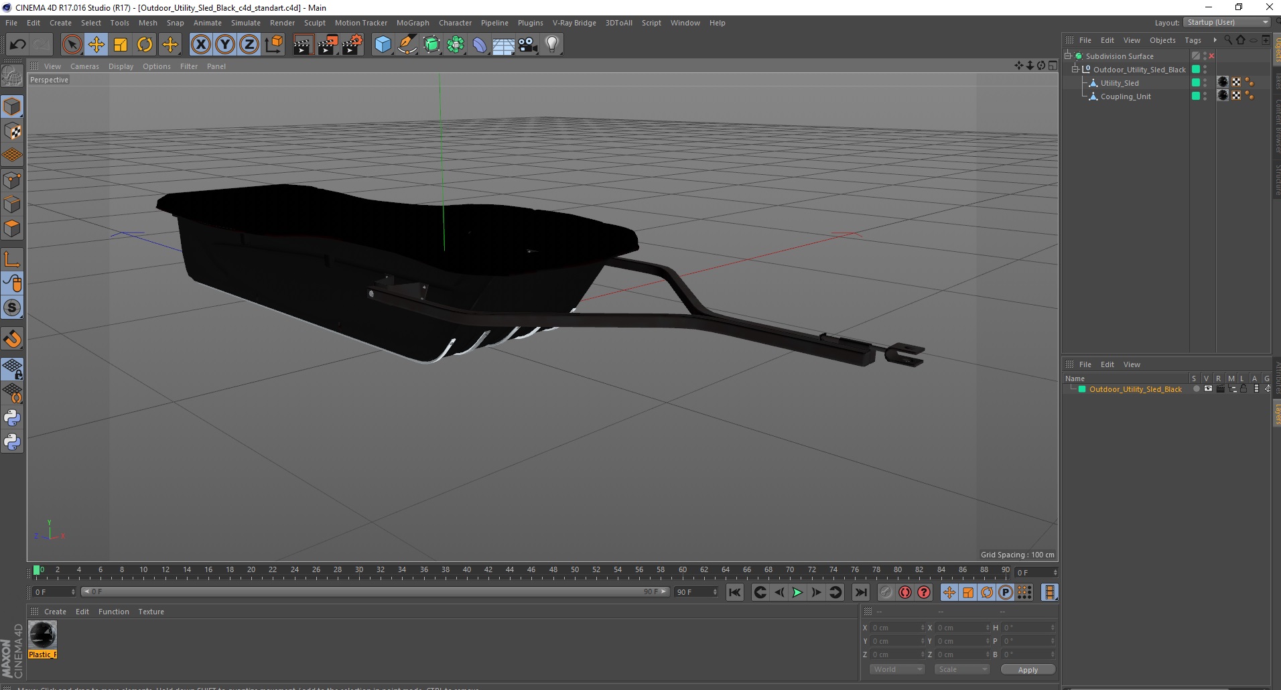This screenshot has width=1281, height=690.
Task: Click the Utility_Sled UVW checker tag
Action: [x=1236, y=83]
